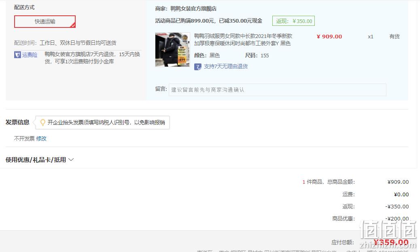Click the 运费 ¥0.00 value
This screenshot has height=252, width=420.
tap(401, 195)
